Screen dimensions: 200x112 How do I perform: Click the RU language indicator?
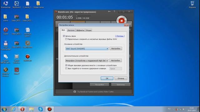pos(169,109)
